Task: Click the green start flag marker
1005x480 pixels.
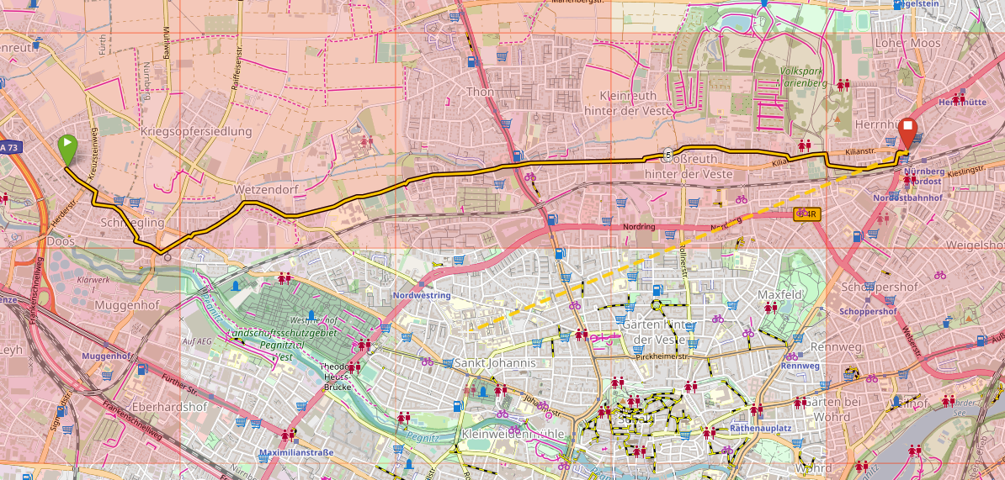Action: pos(67,148)
